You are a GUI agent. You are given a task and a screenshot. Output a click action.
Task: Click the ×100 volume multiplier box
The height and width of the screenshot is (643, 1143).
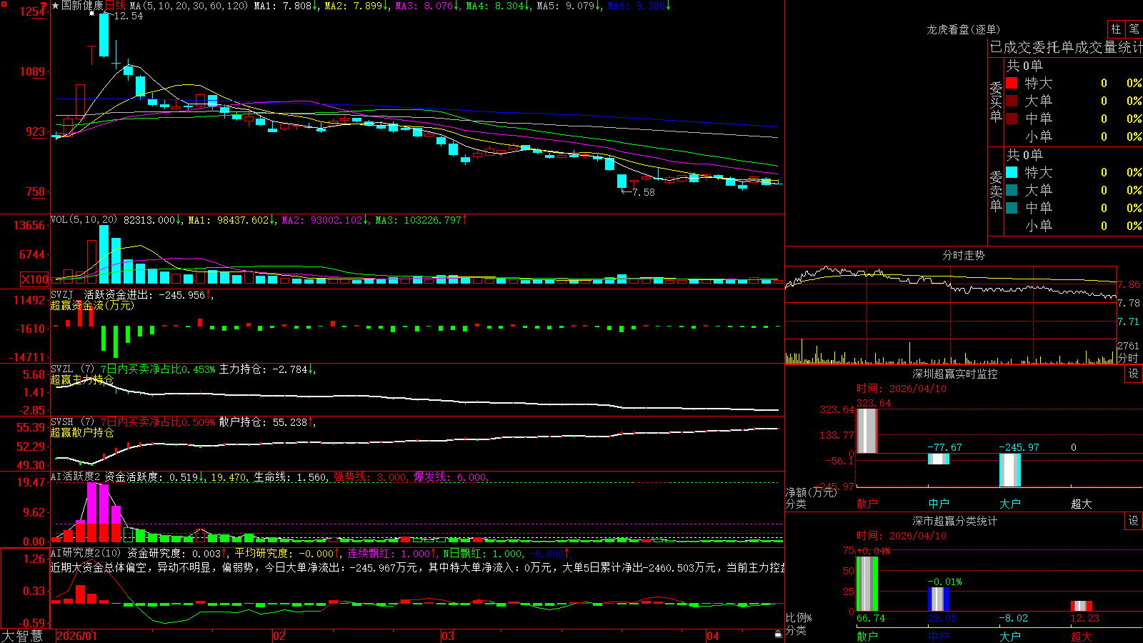tap(35, 279)
